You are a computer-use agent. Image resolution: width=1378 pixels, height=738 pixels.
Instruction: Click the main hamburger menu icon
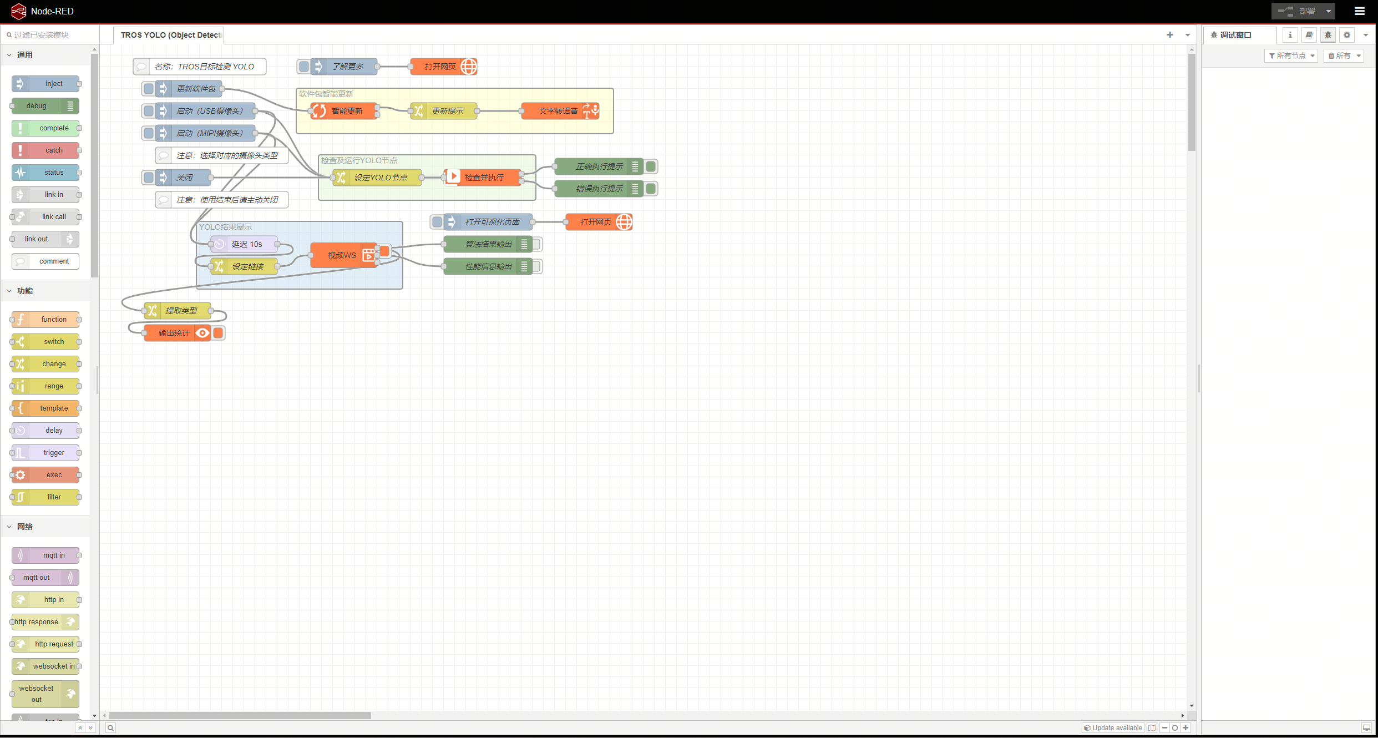coord(1360,11)
